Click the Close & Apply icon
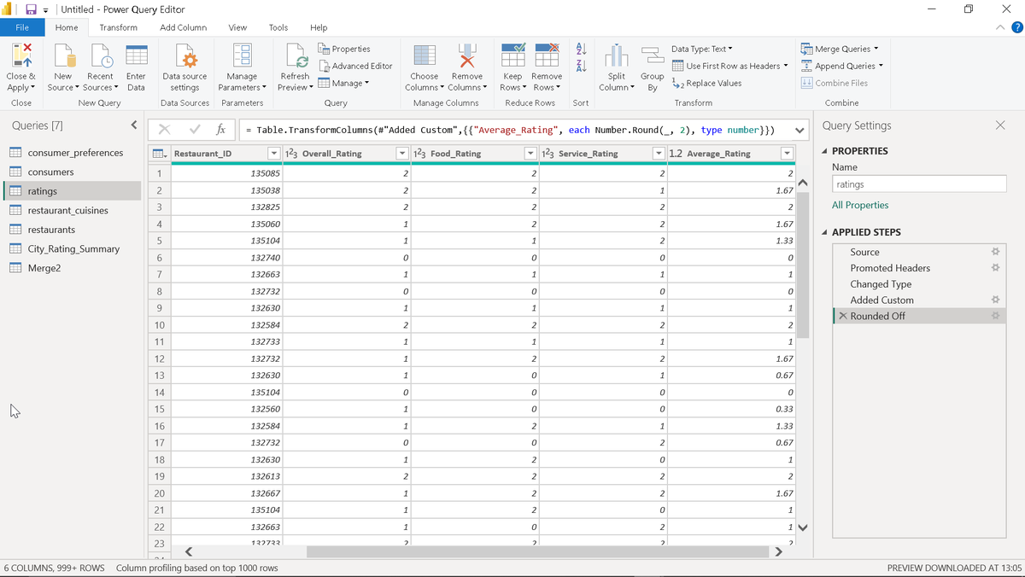 (21, 55)
